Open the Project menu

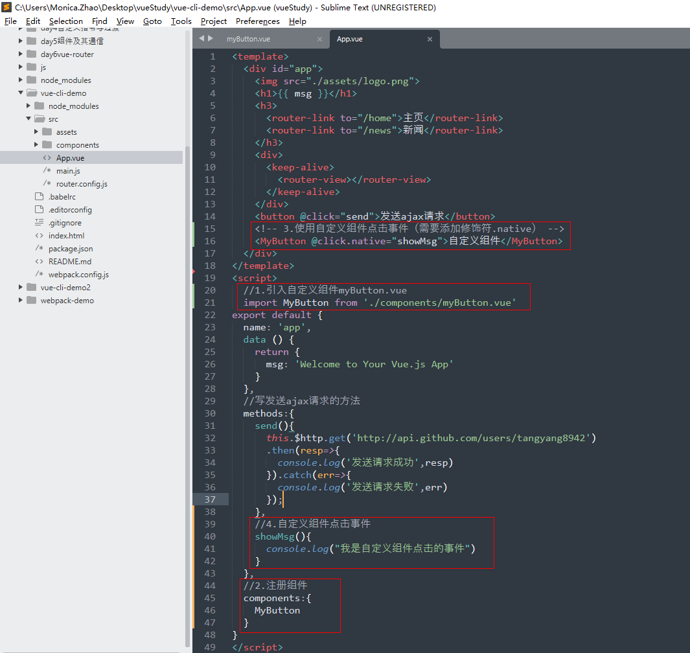(x=213, y=21)
